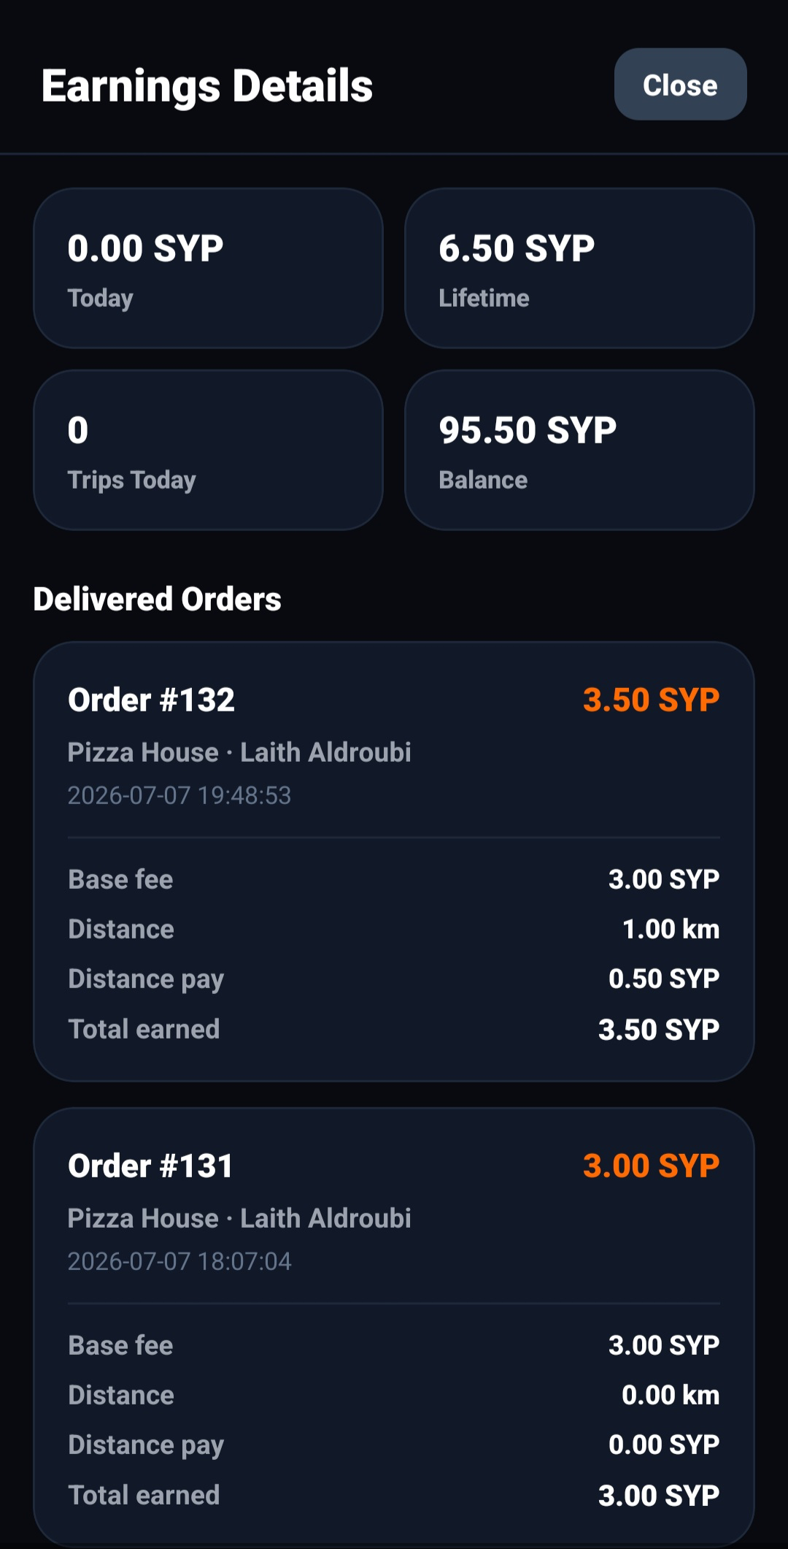Open the Lifetime 6.50 SYP card
Image resolution: width=788 pixels, height=1549 pixels.
pyautogui.click(x=579, y=268)
